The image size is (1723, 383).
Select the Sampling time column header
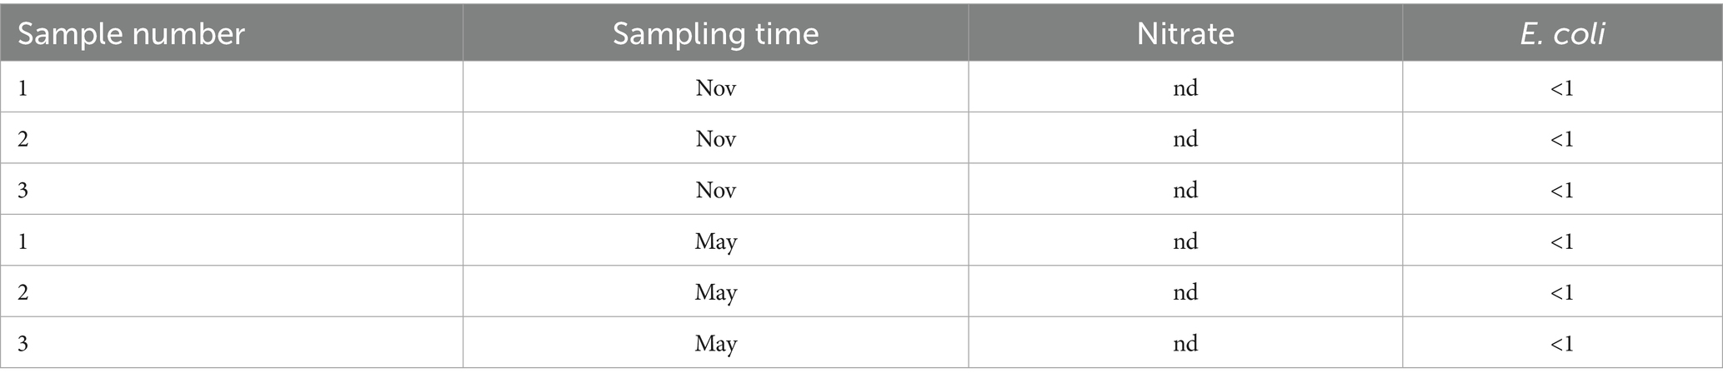pos(715,34)
